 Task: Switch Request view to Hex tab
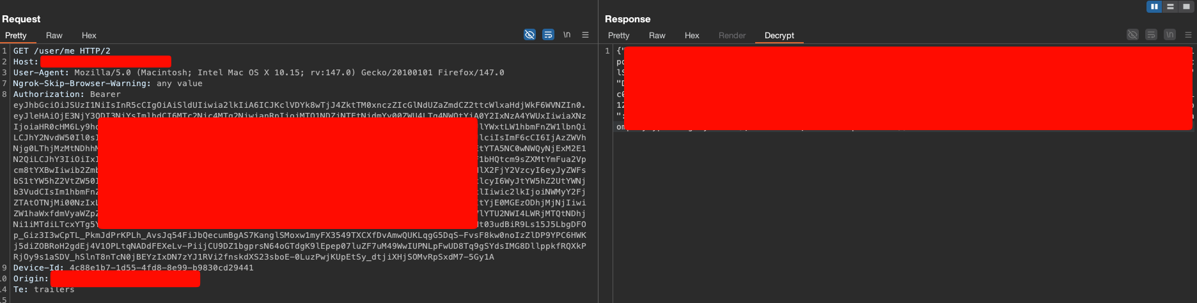click(x=89, y=36)
